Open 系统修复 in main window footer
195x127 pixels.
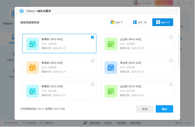pos(135,123)
